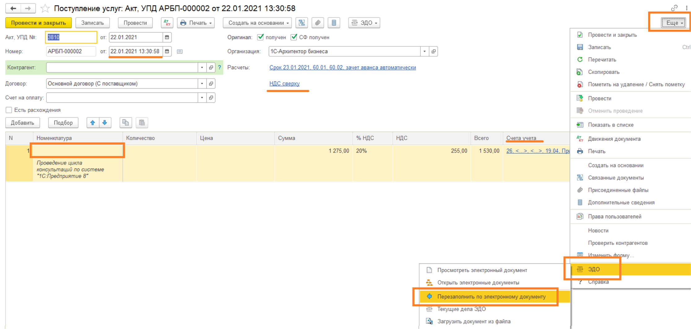This screenshot has width=691, height=329.
Task: Move row down with blue arrow
Action: 105,123
